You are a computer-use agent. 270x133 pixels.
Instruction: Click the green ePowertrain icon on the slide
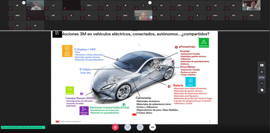pos(204,43)
